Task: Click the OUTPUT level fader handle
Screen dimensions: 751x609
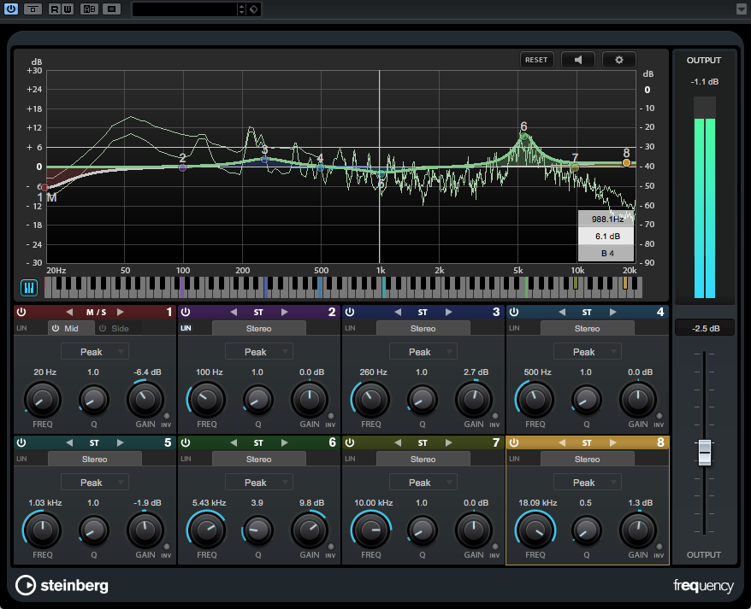Action: coord(704,452)
